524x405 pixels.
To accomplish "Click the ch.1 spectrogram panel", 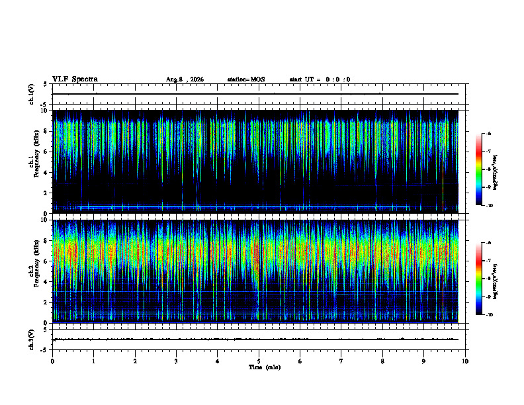I will tap(255, 161).
